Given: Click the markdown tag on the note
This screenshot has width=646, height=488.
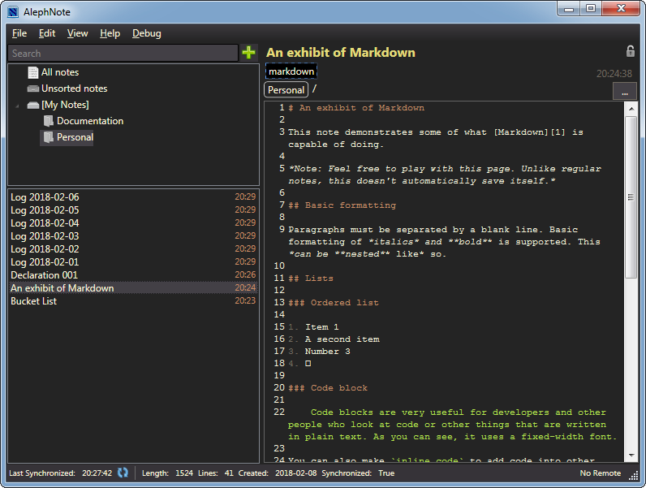Looking at the screenshot, I should 291,71.
